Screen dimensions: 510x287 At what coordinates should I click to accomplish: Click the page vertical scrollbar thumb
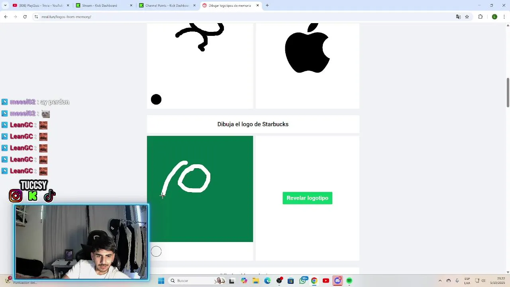tap(508, 92)
